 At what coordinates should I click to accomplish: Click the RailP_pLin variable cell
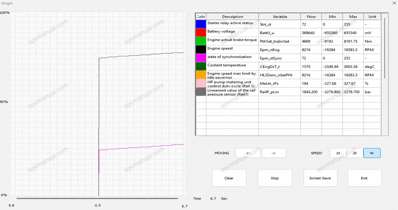pyautogui.click(x=280, y=91)
